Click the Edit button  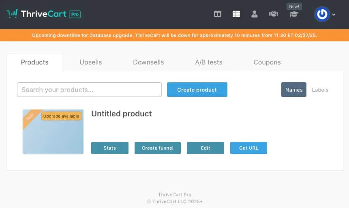click(206, 148)
